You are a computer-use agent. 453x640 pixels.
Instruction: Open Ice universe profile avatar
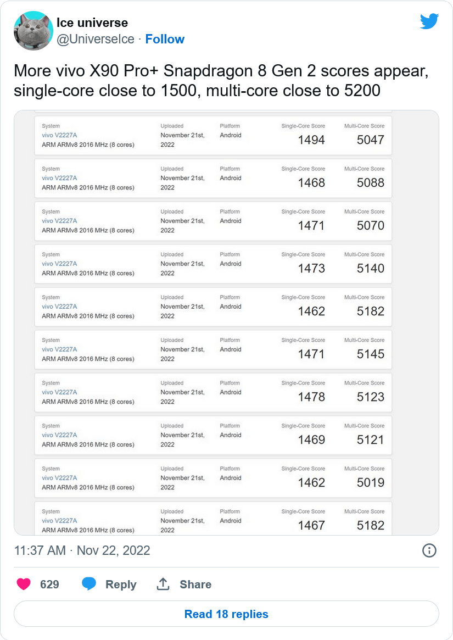pos(32,31)
